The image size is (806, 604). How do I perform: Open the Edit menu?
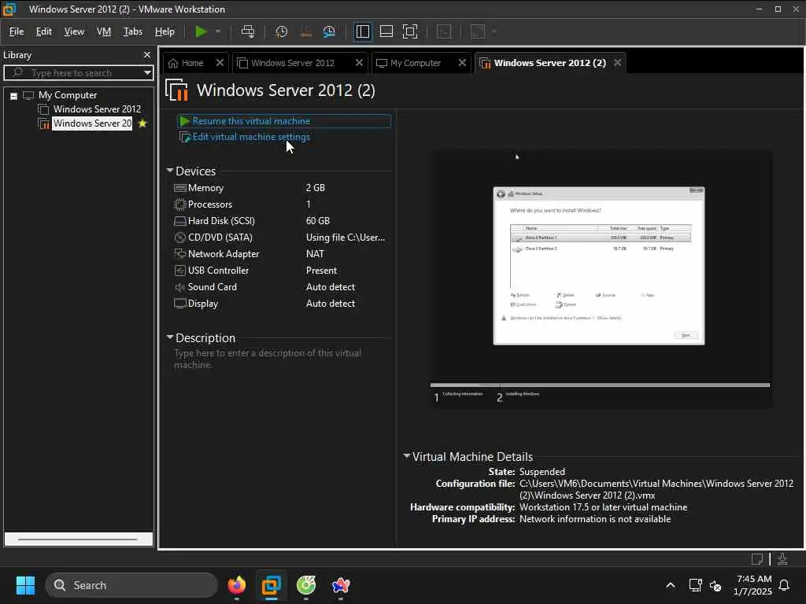click(44, 31)
